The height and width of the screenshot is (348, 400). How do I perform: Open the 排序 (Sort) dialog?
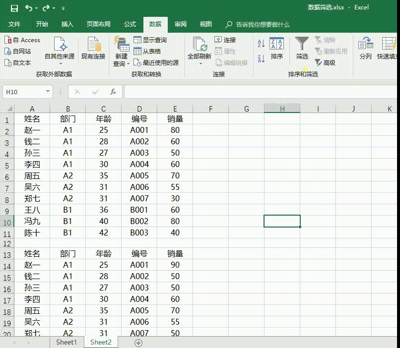pyautogui.click(x=276, y=49)
